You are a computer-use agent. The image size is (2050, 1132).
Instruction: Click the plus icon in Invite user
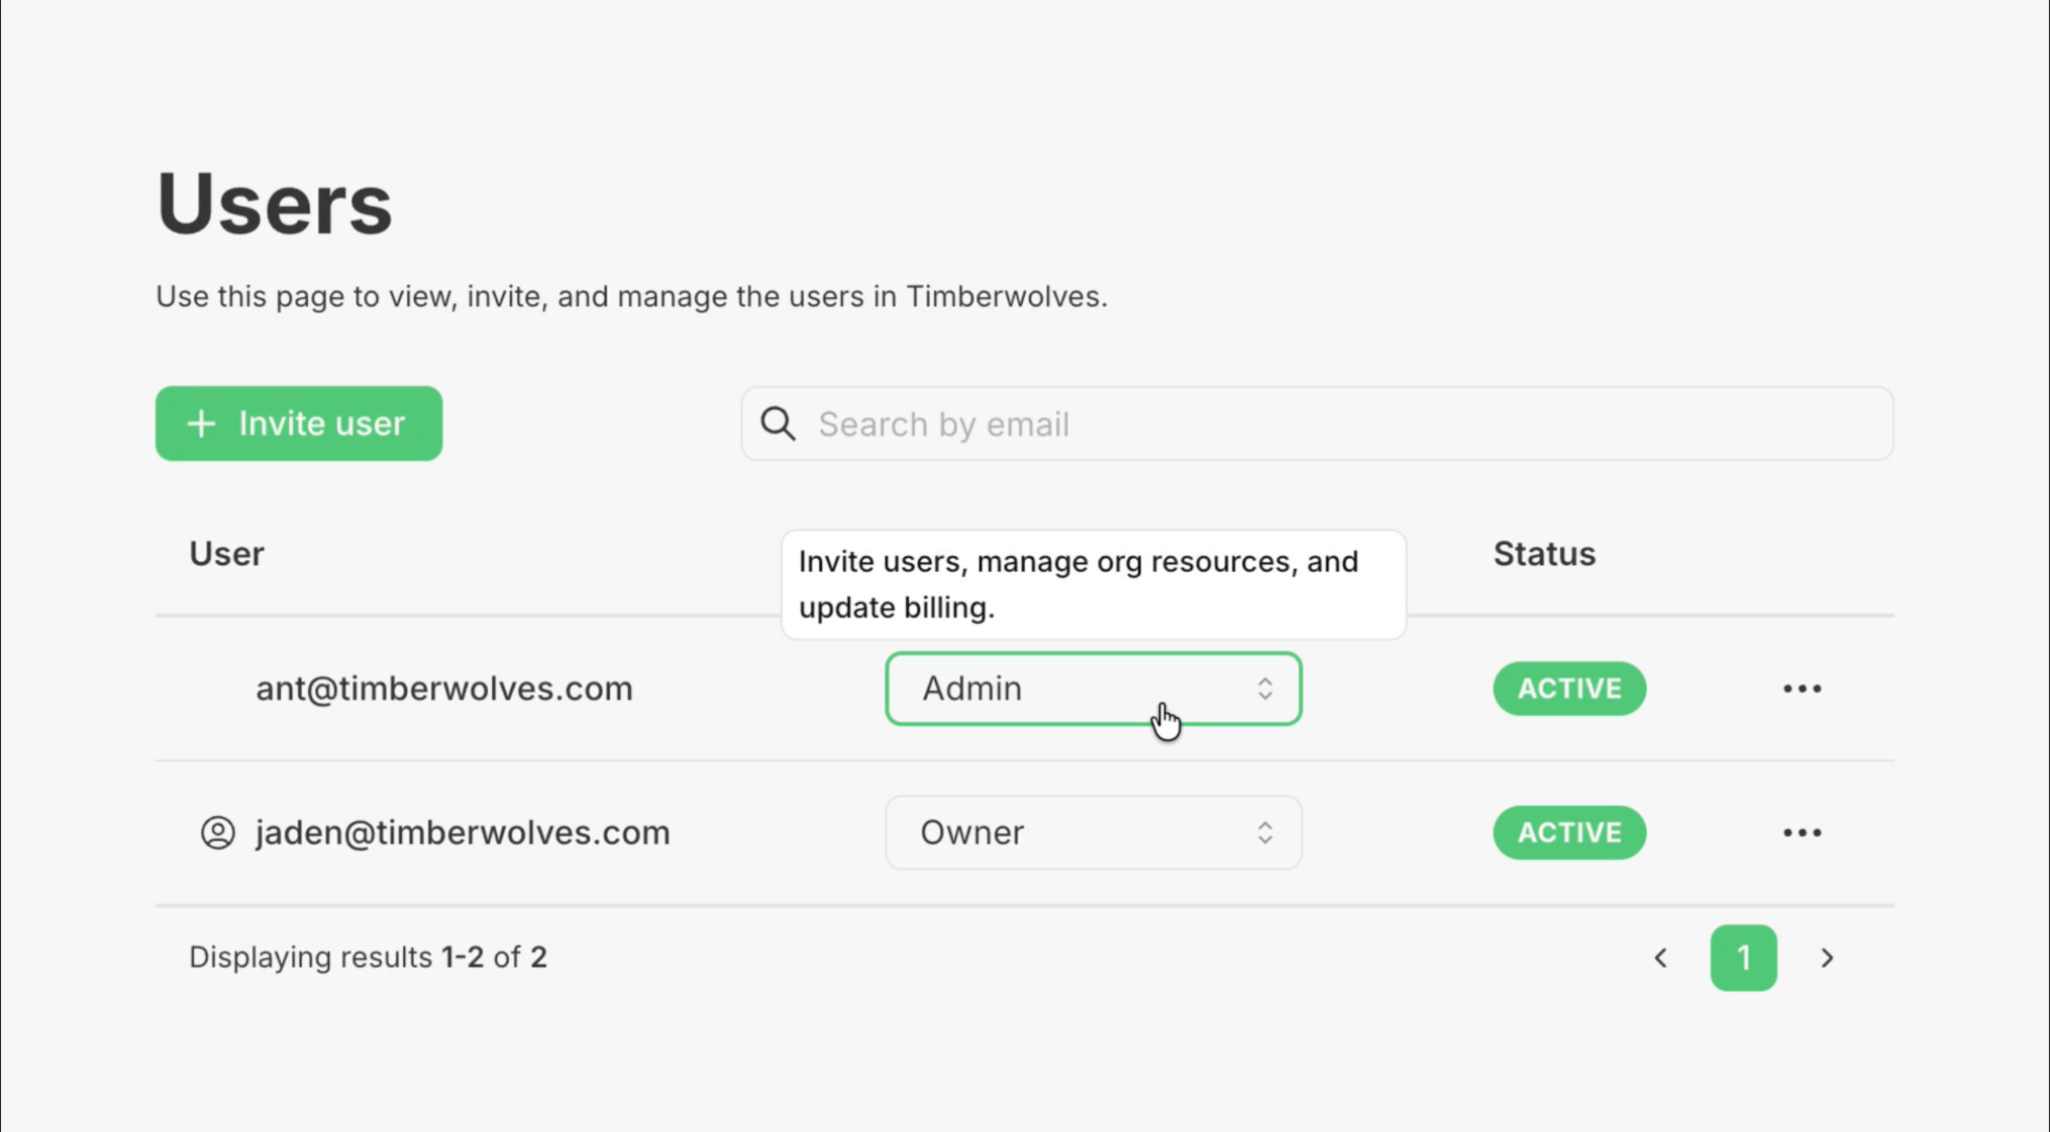(x=201, y=424)
